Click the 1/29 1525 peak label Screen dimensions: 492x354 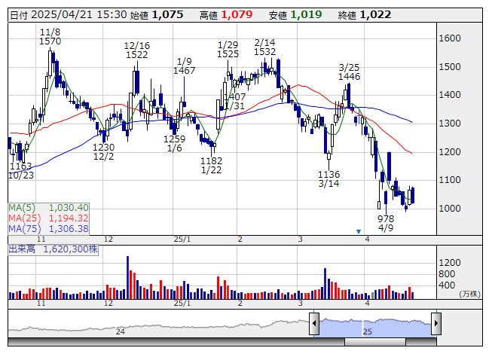228,50
